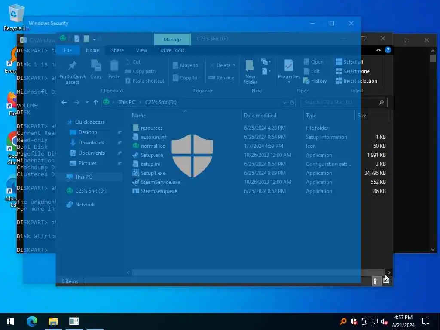This screenshot has height=330, width=440.
Task: Open Microsoft Edge from the taskbar
Action: pos(32,321)
